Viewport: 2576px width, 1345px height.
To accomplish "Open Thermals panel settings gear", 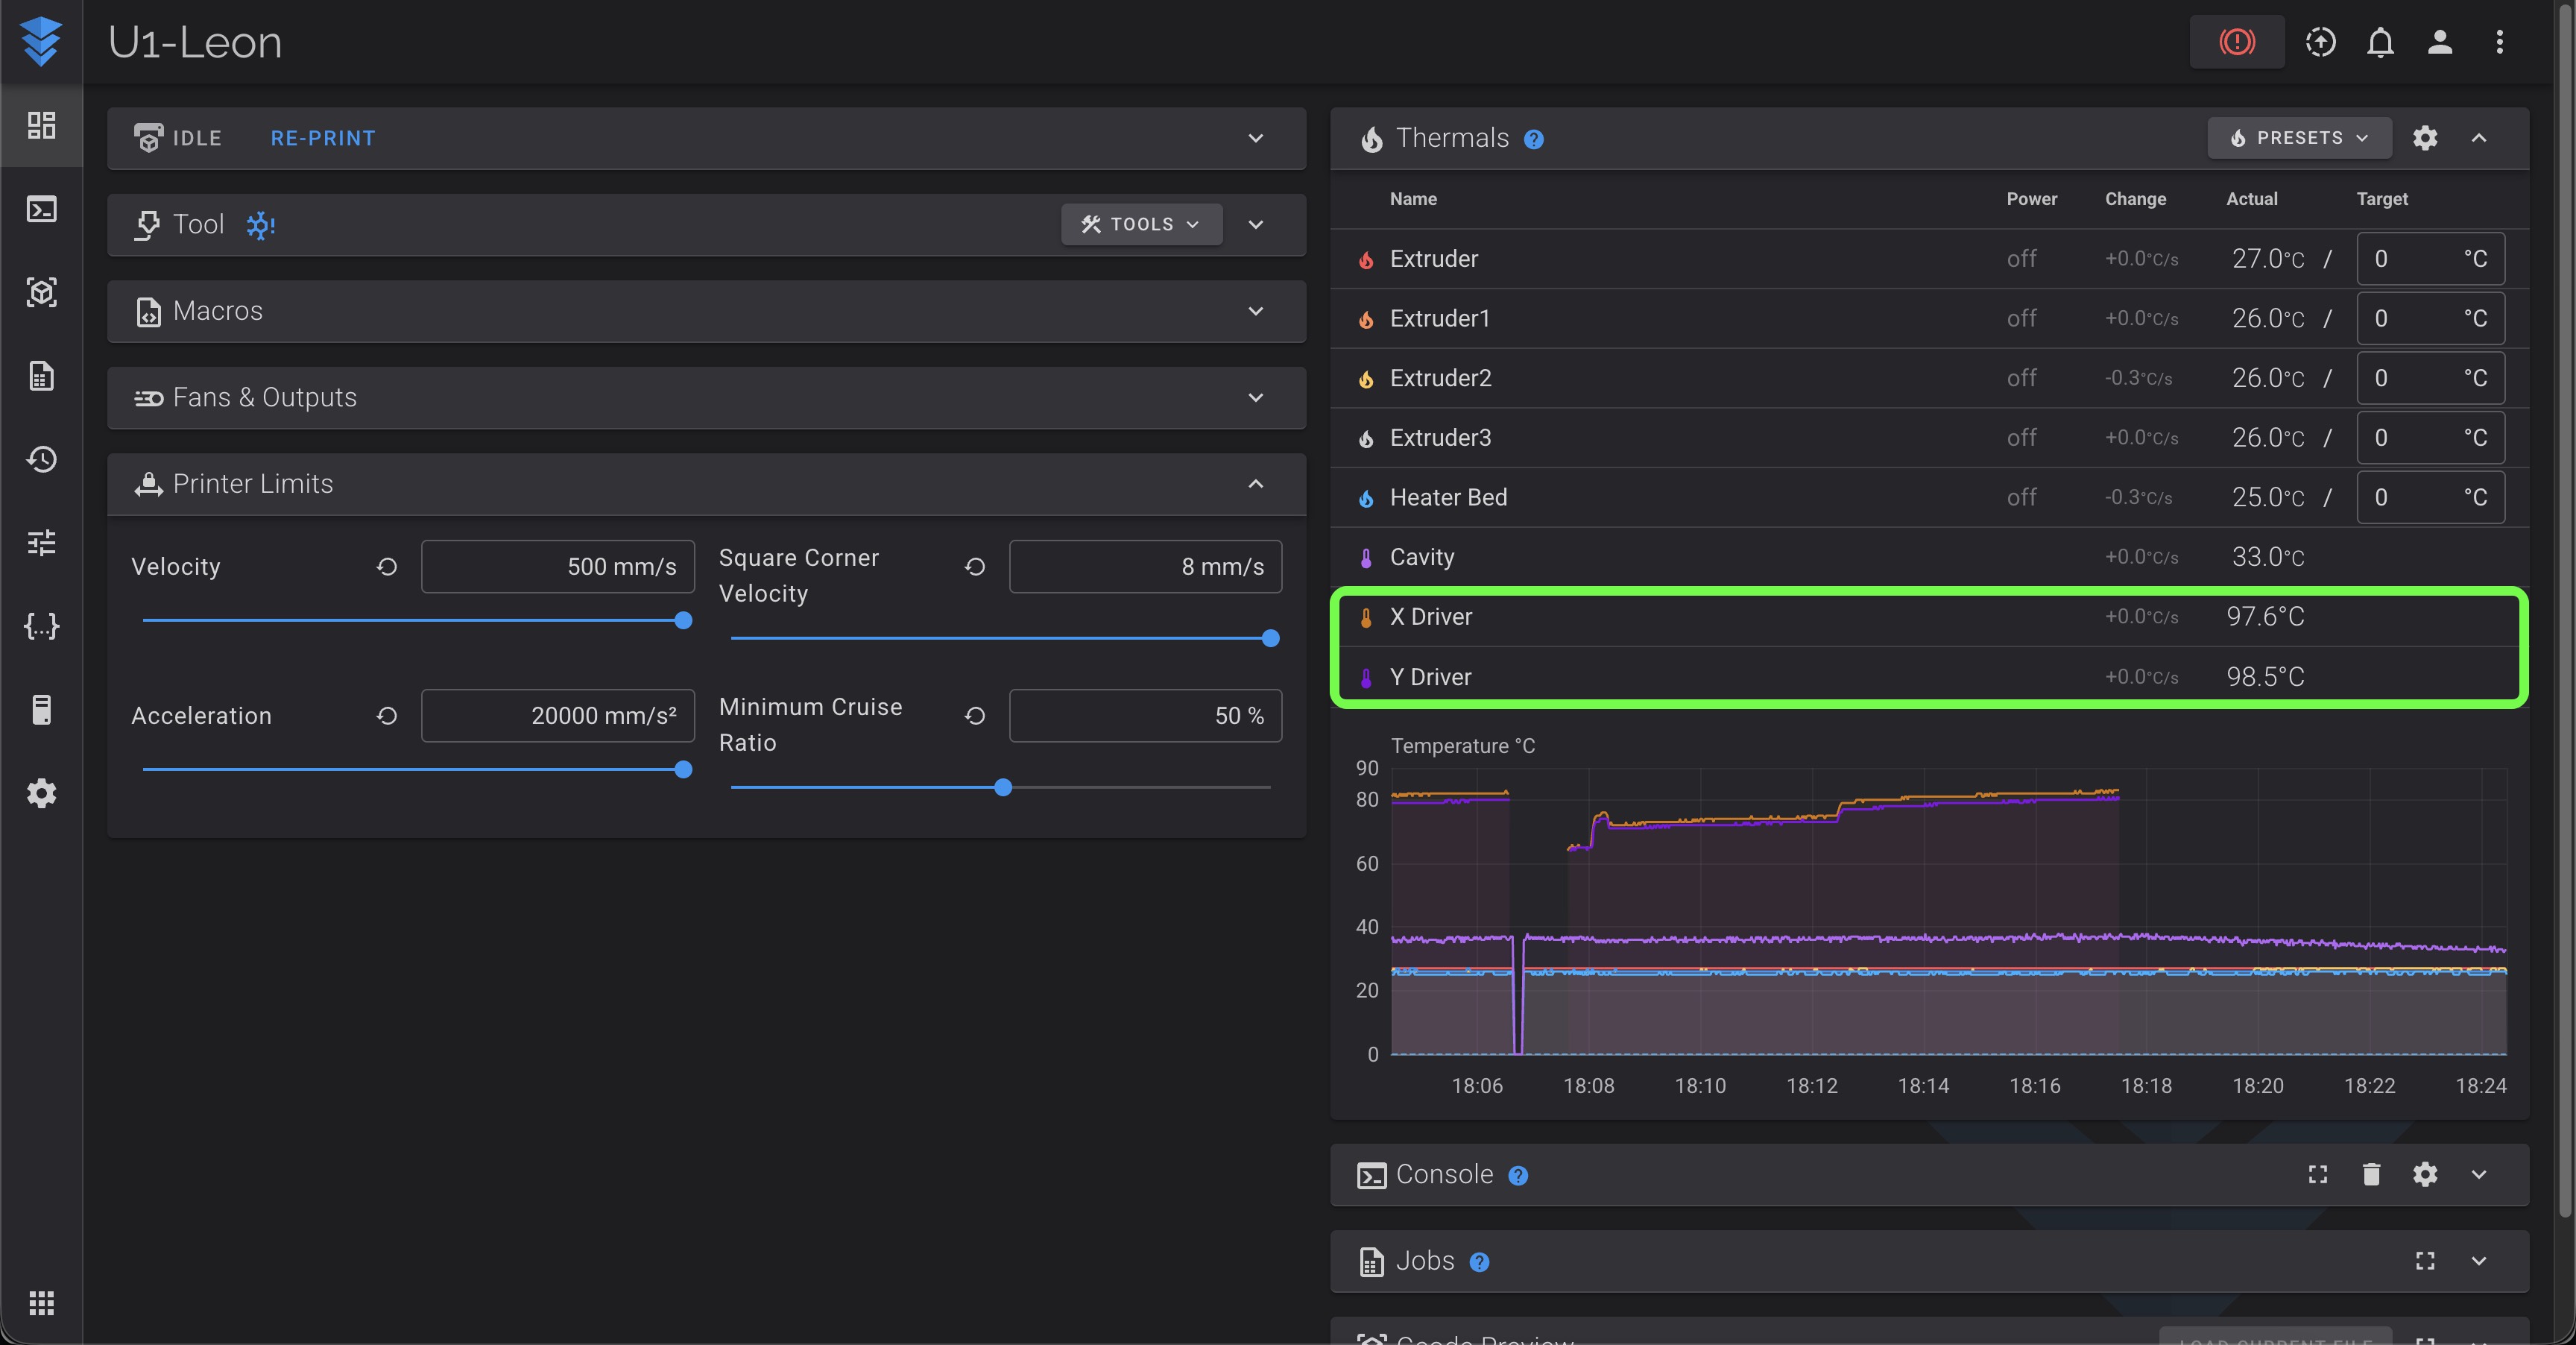I will 2425,138.
